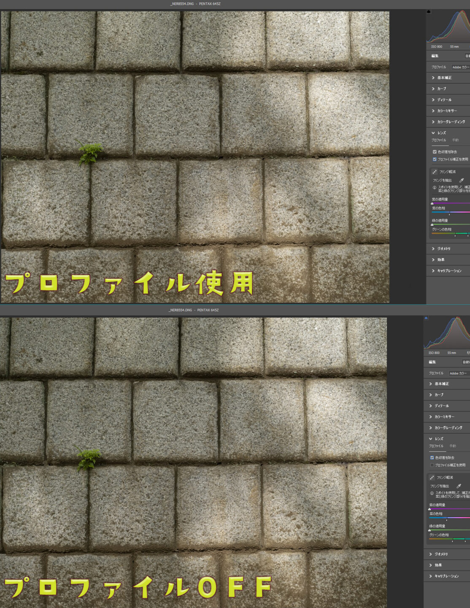
Task: Toggle shadow clipping warning in the lower histogram
Action: click(426, 318)
